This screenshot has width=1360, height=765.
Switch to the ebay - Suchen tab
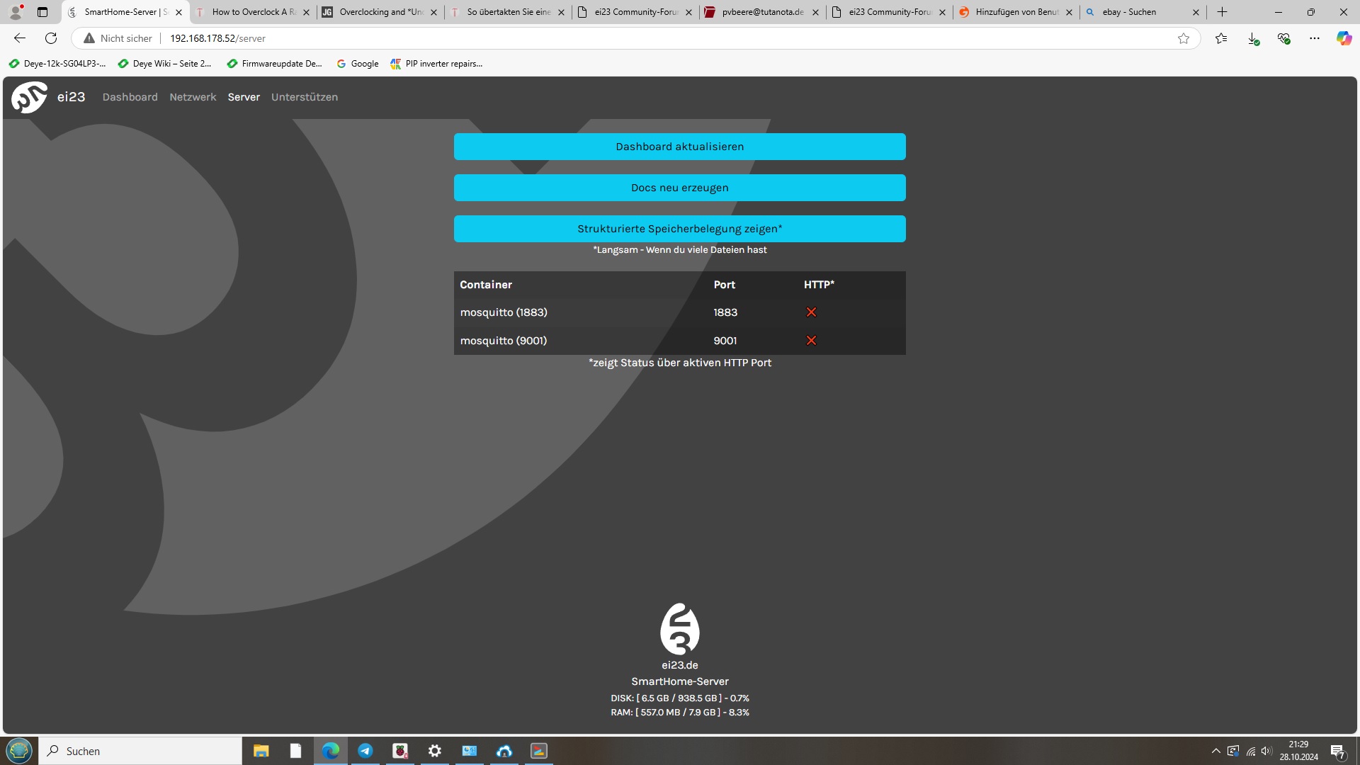click(x=1133, y=12)
